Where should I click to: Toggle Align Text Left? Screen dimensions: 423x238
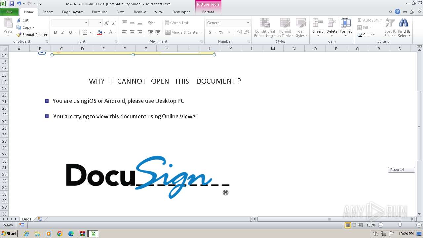pos(125,32)
